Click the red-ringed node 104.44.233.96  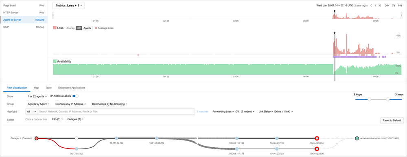click(x=317, y=149)
